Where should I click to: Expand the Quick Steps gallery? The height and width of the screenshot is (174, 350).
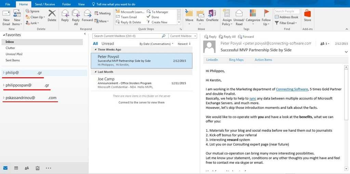point(179,22)
